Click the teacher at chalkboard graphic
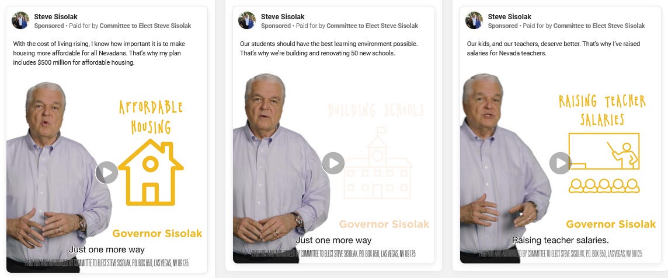The image size is (668, 278). coord(604,163)
